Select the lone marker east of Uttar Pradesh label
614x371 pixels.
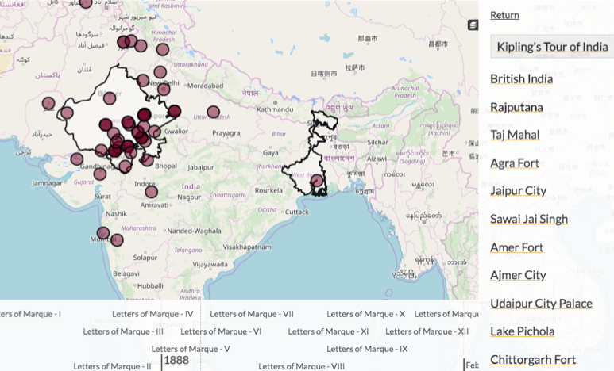click(x=213, y=112)
